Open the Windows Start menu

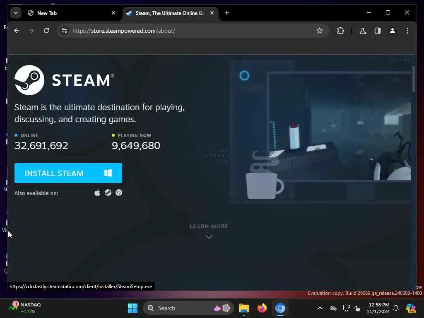pos(132,308)
